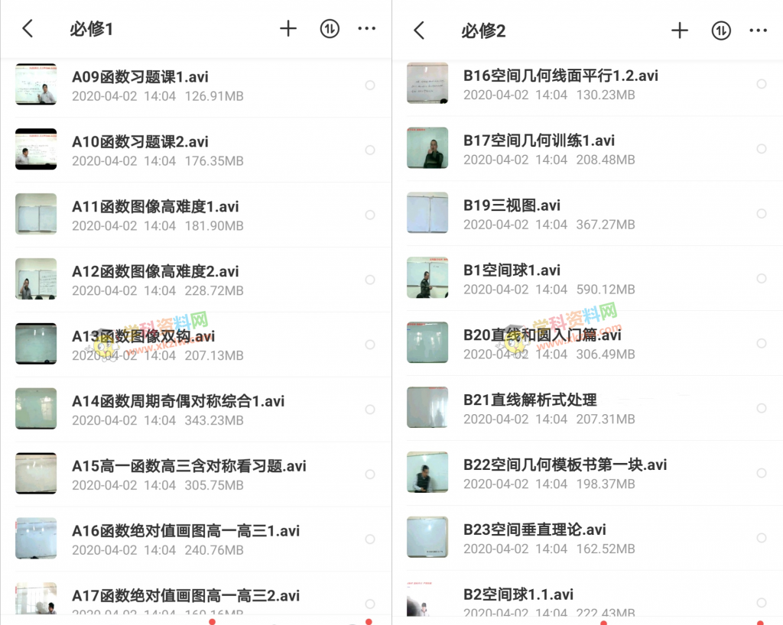Select the radio button for A14函数周期奇偶对称综合1.avi
The image size is (783, 625).
(370, 410)
